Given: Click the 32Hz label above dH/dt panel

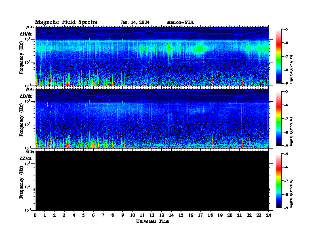Looking at the screenshot, I should [x=30, y=27].
